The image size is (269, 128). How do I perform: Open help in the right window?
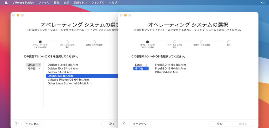click(123, 123)
